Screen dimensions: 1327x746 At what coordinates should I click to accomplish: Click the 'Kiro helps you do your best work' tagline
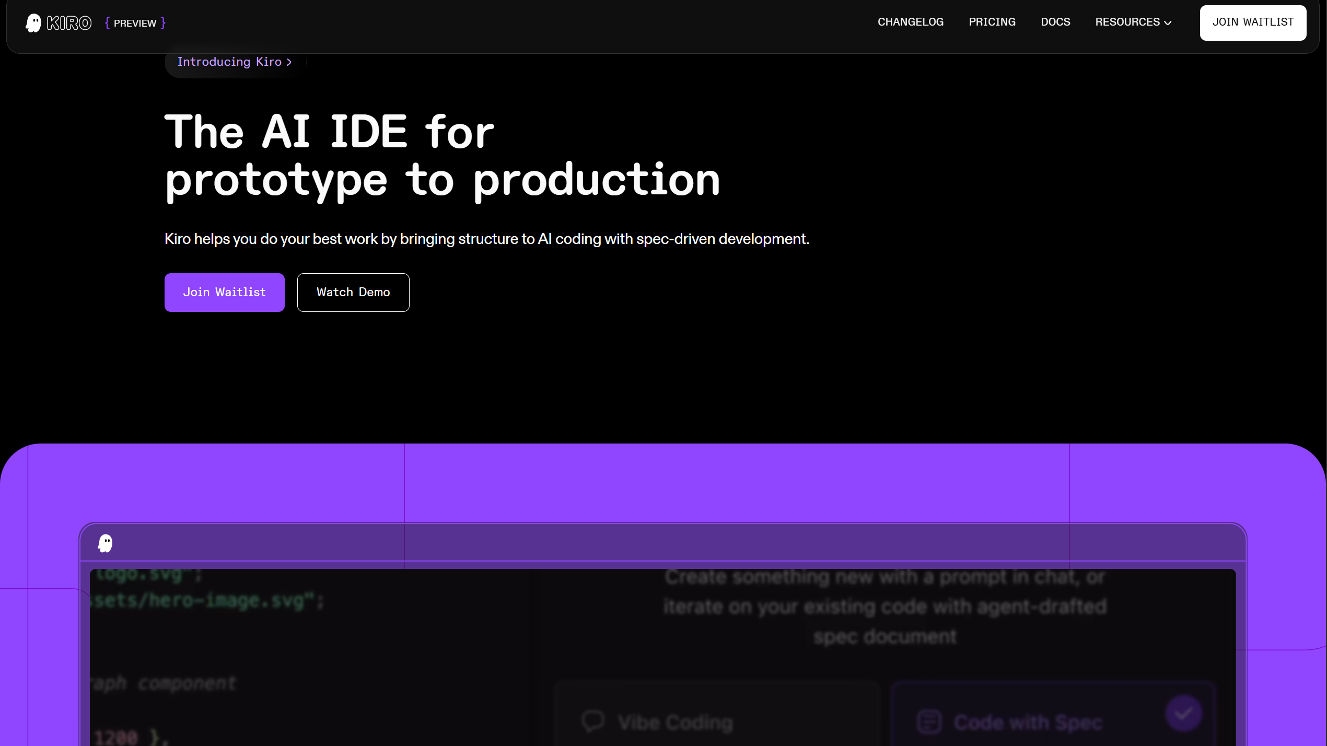(x=486, y=239)
